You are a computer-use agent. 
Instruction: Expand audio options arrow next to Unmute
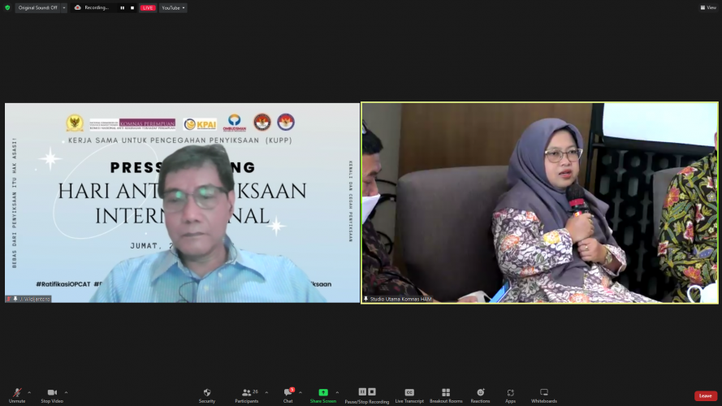coord(31,391)
